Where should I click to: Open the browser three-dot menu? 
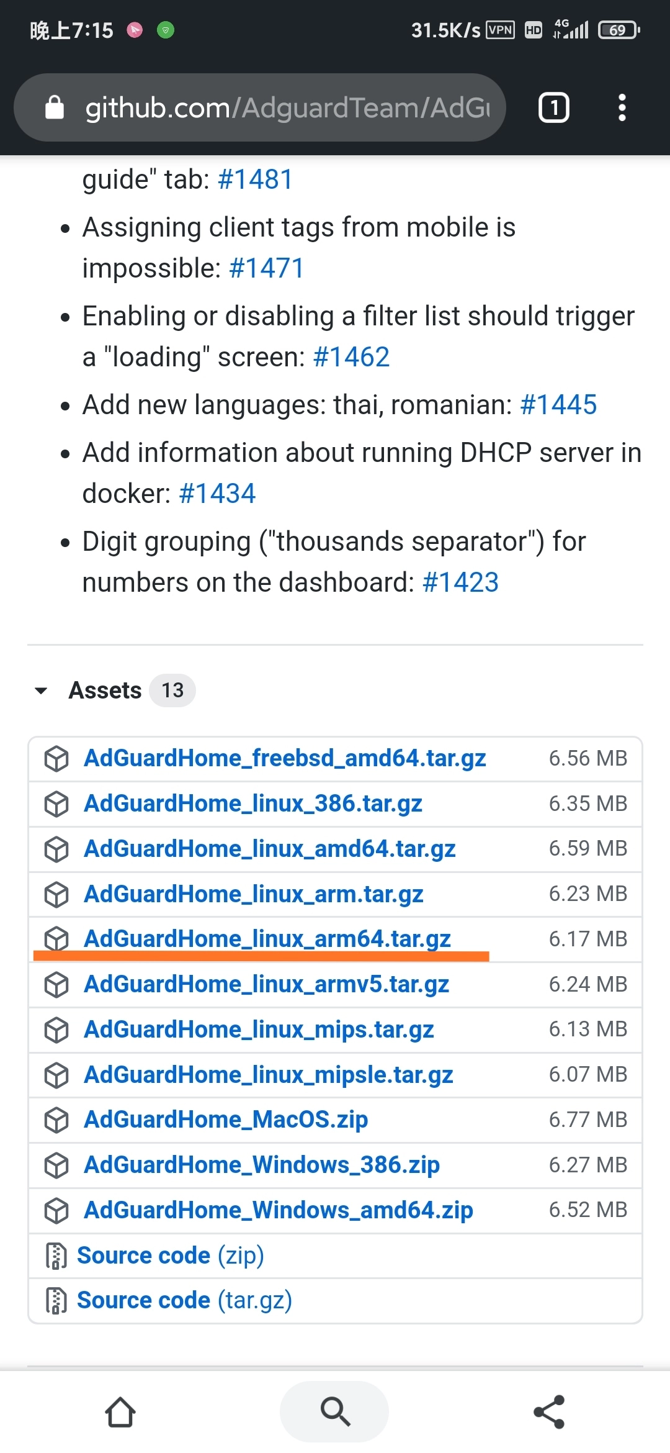[622, 107]
